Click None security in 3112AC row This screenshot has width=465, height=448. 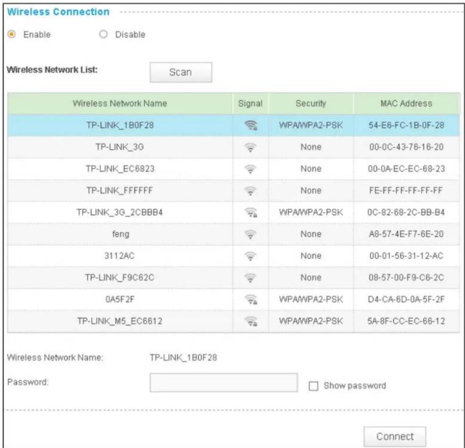tap(311, 256)
